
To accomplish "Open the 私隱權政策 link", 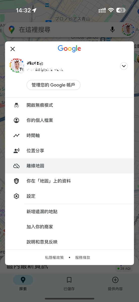I will click(x=54, y=257).
